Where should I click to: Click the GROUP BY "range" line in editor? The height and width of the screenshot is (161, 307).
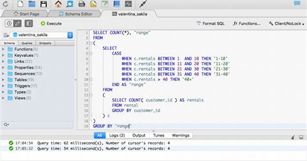[x=112, y=126]
